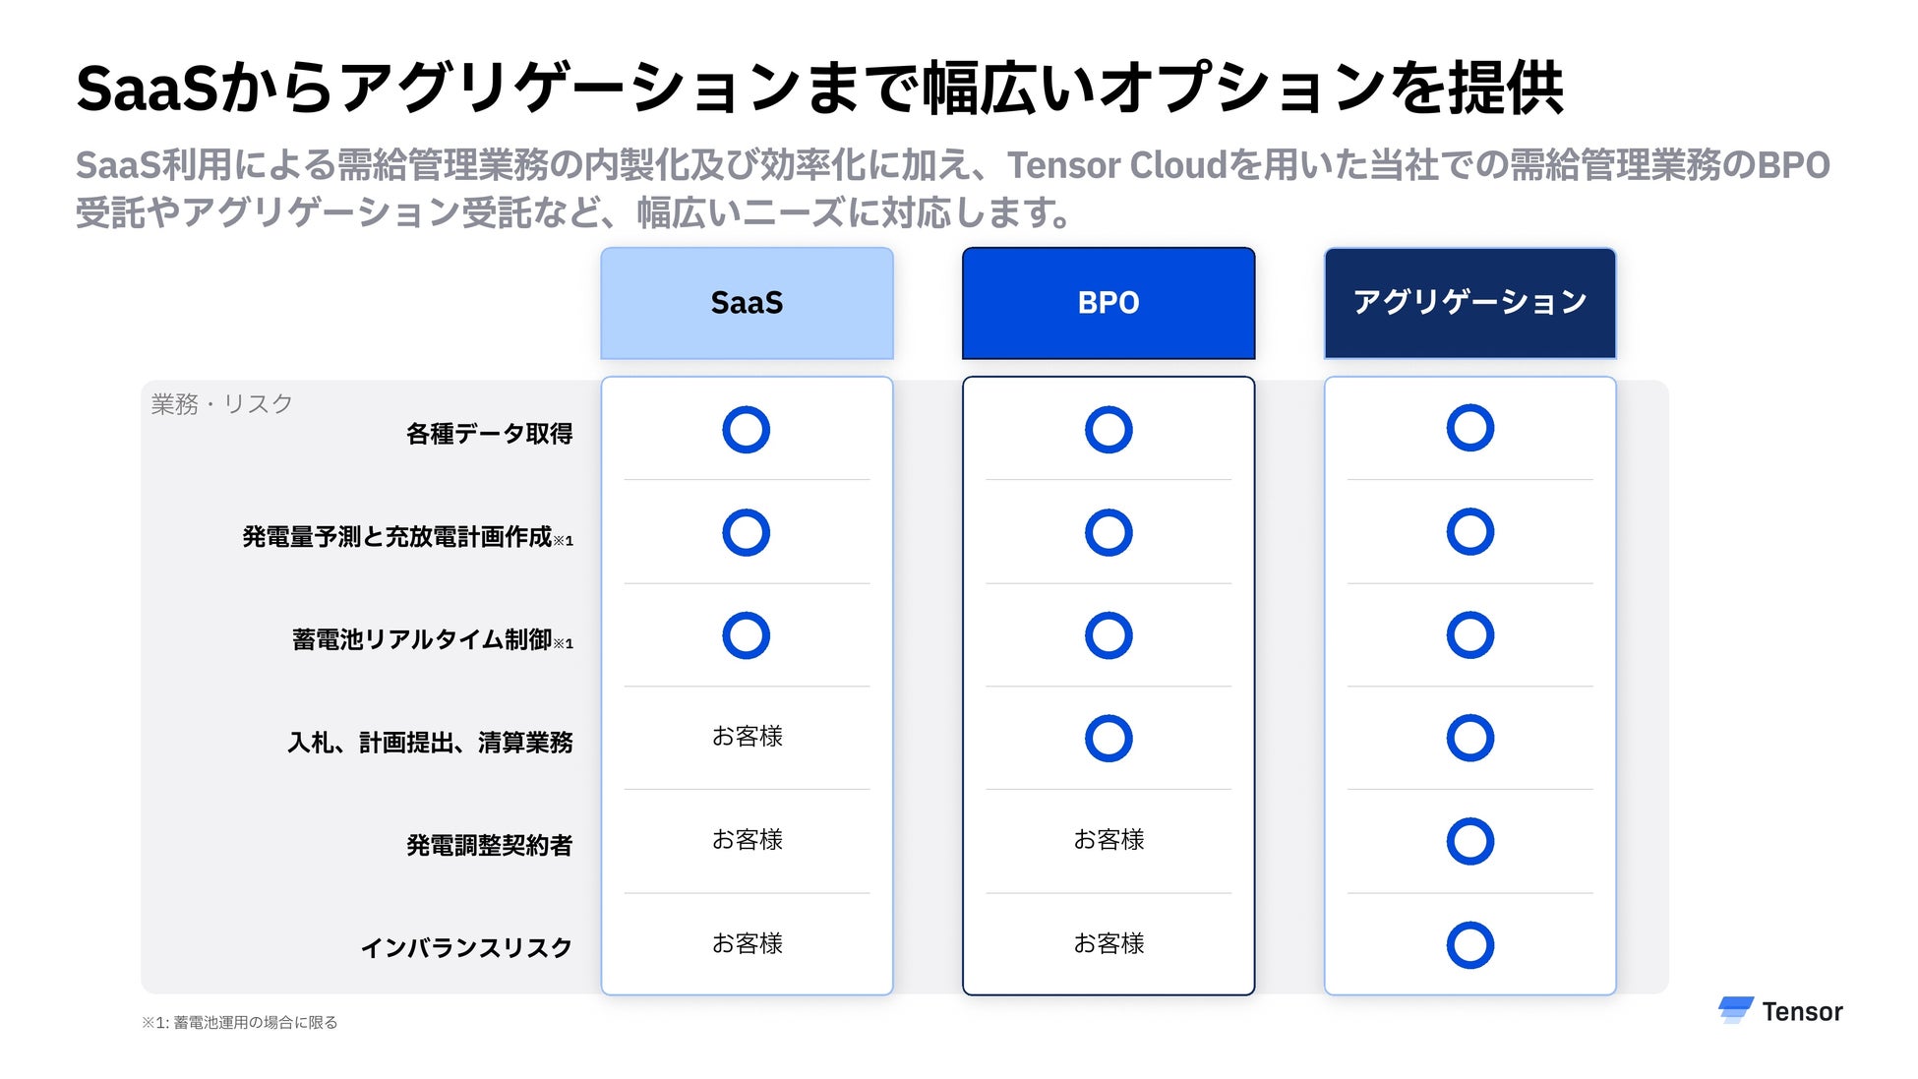Click BPO お客様 text in 発電調整契約者 row
The height and width of the screenshot is (1079, 1918).
pos(1109,840)
